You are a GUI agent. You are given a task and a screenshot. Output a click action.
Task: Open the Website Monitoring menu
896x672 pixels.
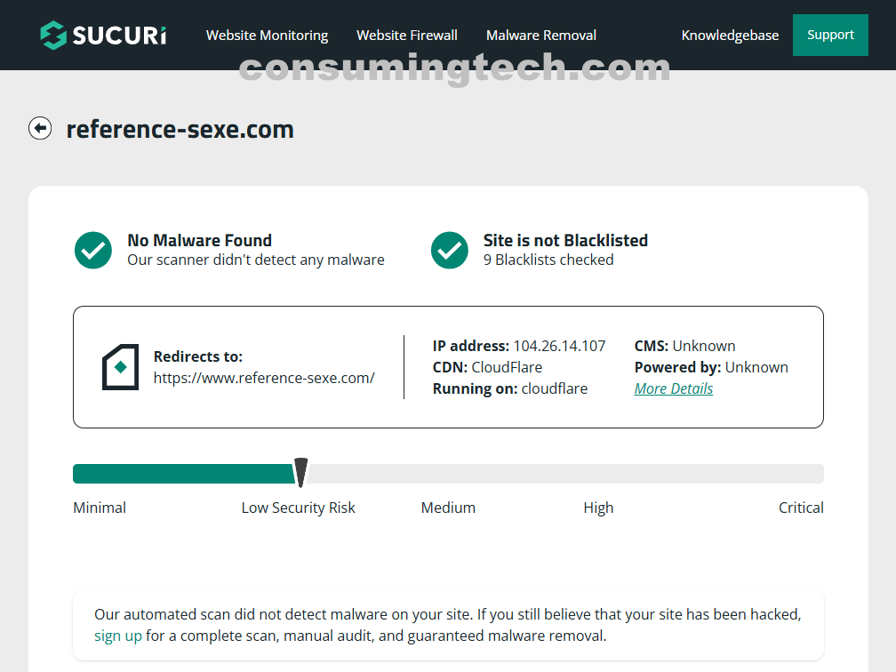pos(267,36)
